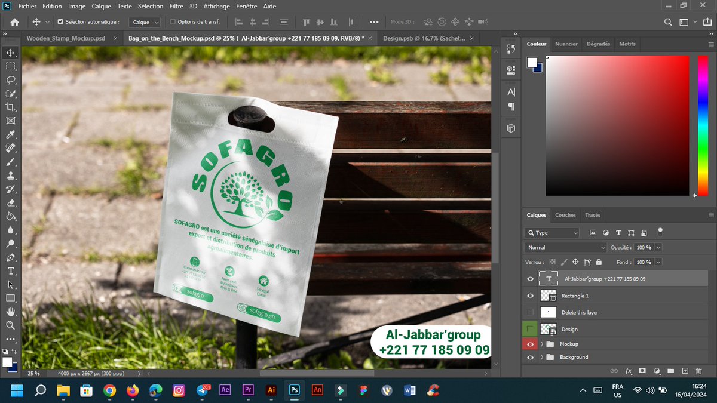The height and width of the screenshot is (403, 717).
Task: Select the Pen tool
Action: click(x=10, y=257)
